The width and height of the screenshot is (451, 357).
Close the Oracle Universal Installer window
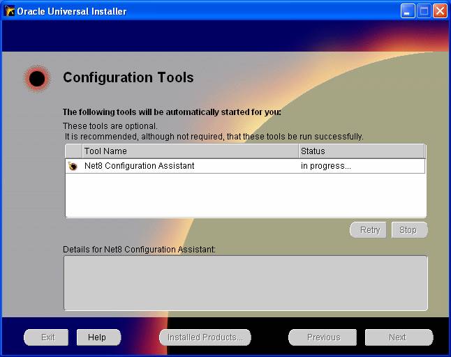(x=440, y=11)
